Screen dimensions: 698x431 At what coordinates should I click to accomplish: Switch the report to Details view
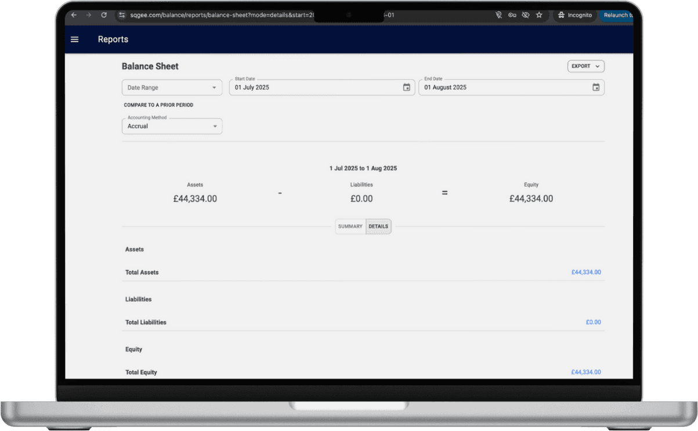tap(378, 227)
